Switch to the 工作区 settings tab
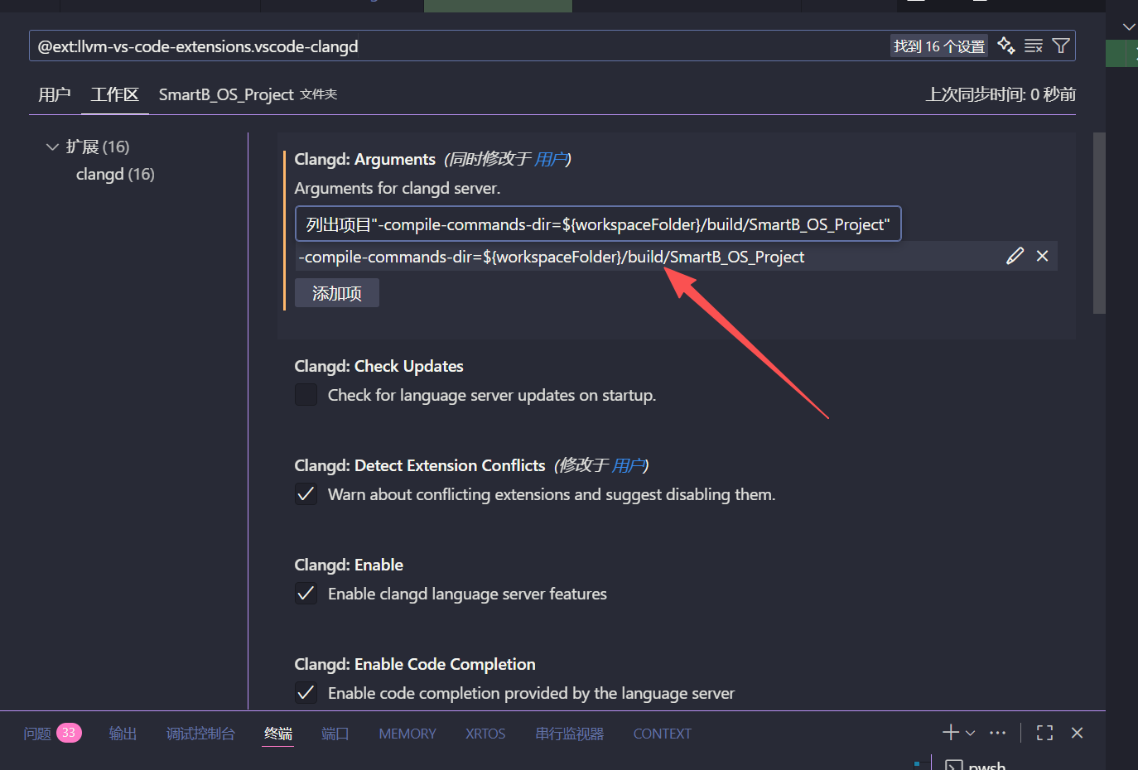The height and width of the screenshot is (770, 1138). click(x=115, y=94)
